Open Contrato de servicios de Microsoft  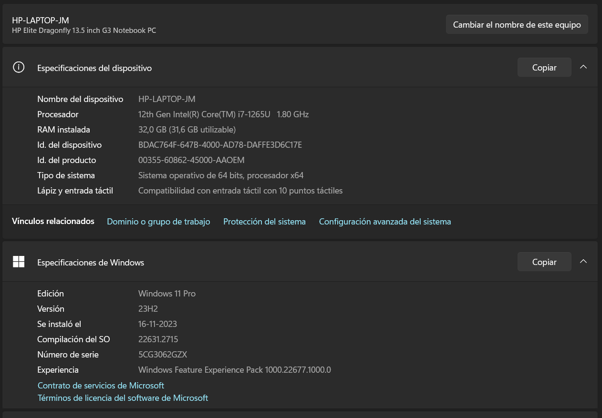pyautogui.click(x=101, y=386)
